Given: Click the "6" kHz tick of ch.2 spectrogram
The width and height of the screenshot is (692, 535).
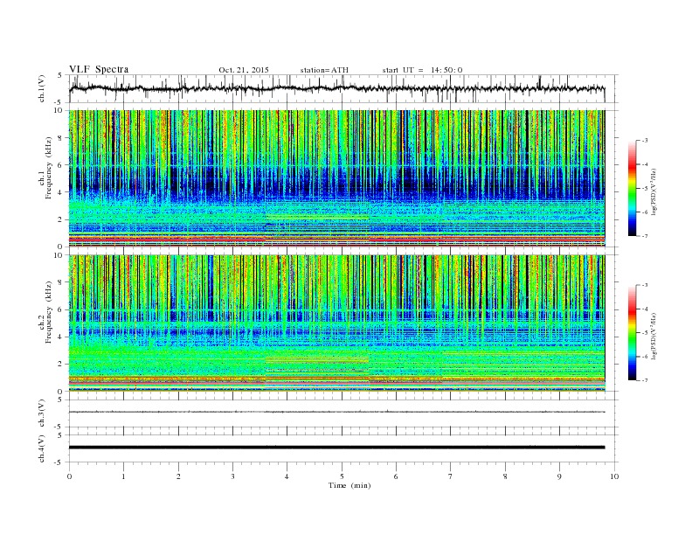Looking at the screenshot, I should pos(61,309).
